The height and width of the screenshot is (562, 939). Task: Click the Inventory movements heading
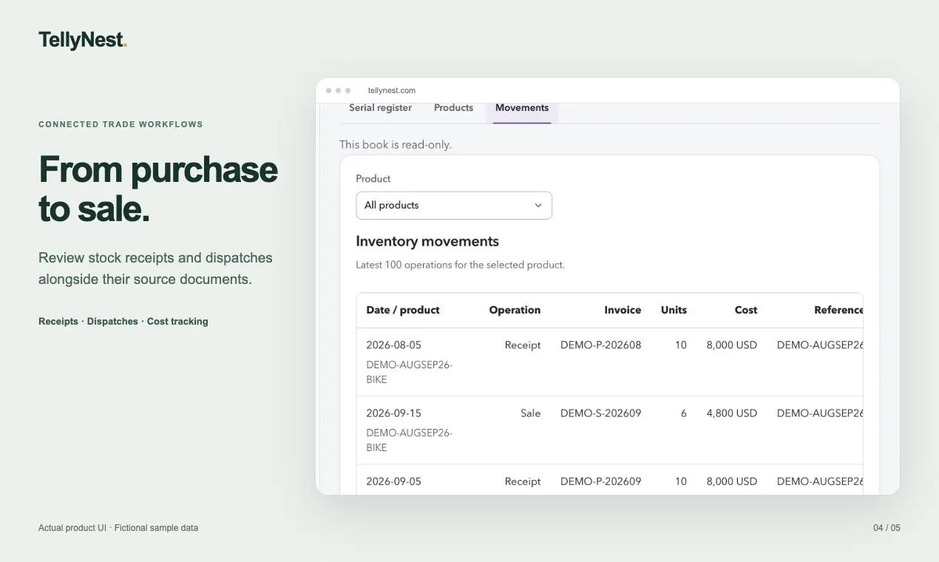pyautogui.click(x=427, y=241)
